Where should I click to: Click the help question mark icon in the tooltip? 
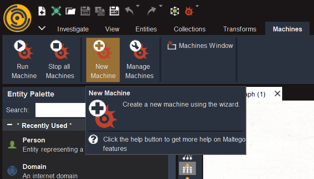point(94,139)
